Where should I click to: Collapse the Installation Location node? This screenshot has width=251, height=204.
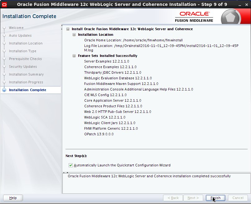[74, 35]
